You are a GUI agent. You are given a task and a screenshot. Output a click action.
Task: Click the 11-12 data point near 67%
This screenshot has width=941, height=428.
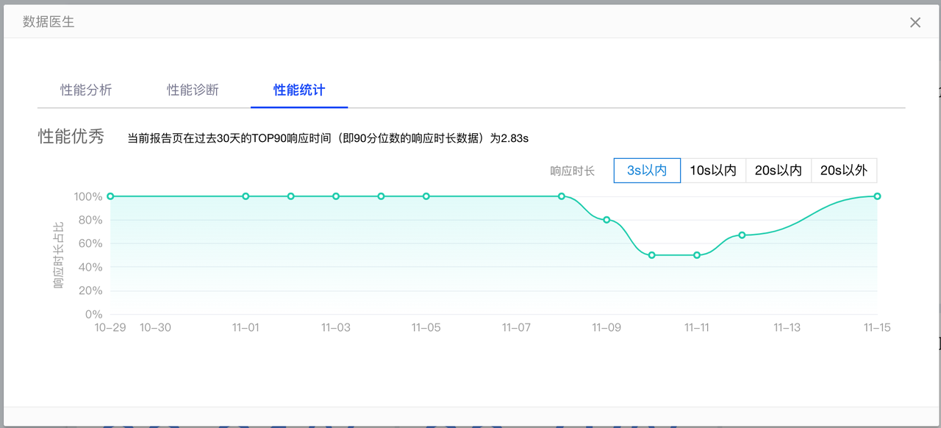742,235
